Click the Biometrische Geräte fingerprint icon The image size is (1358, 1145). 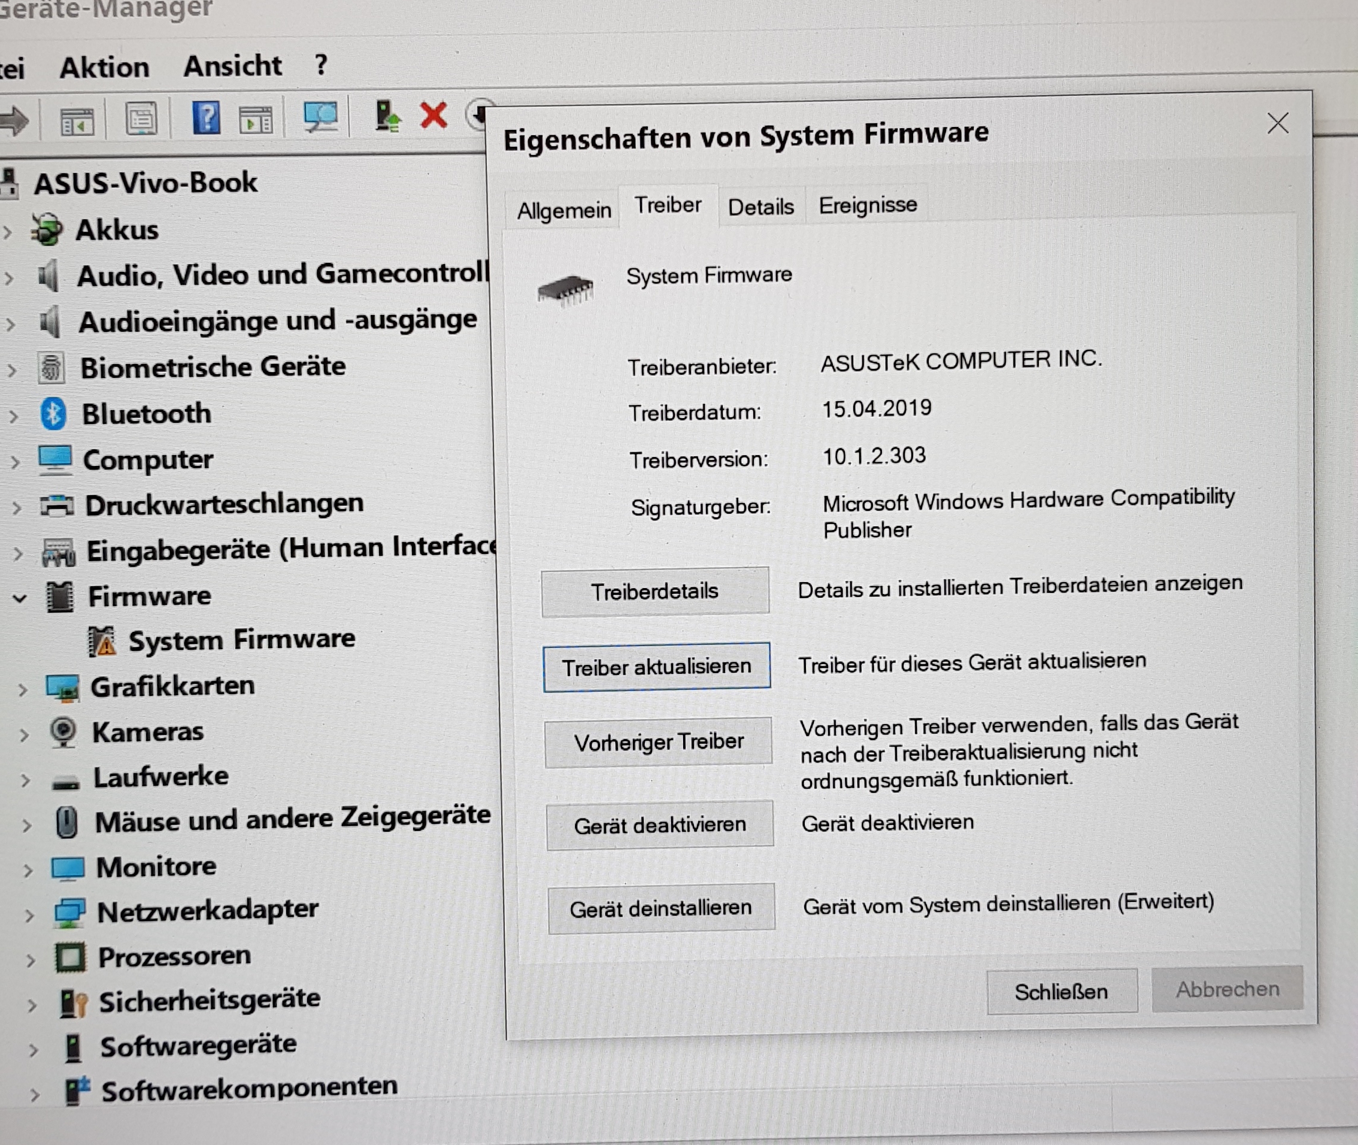pyautogui.click(x=51, y=368)
